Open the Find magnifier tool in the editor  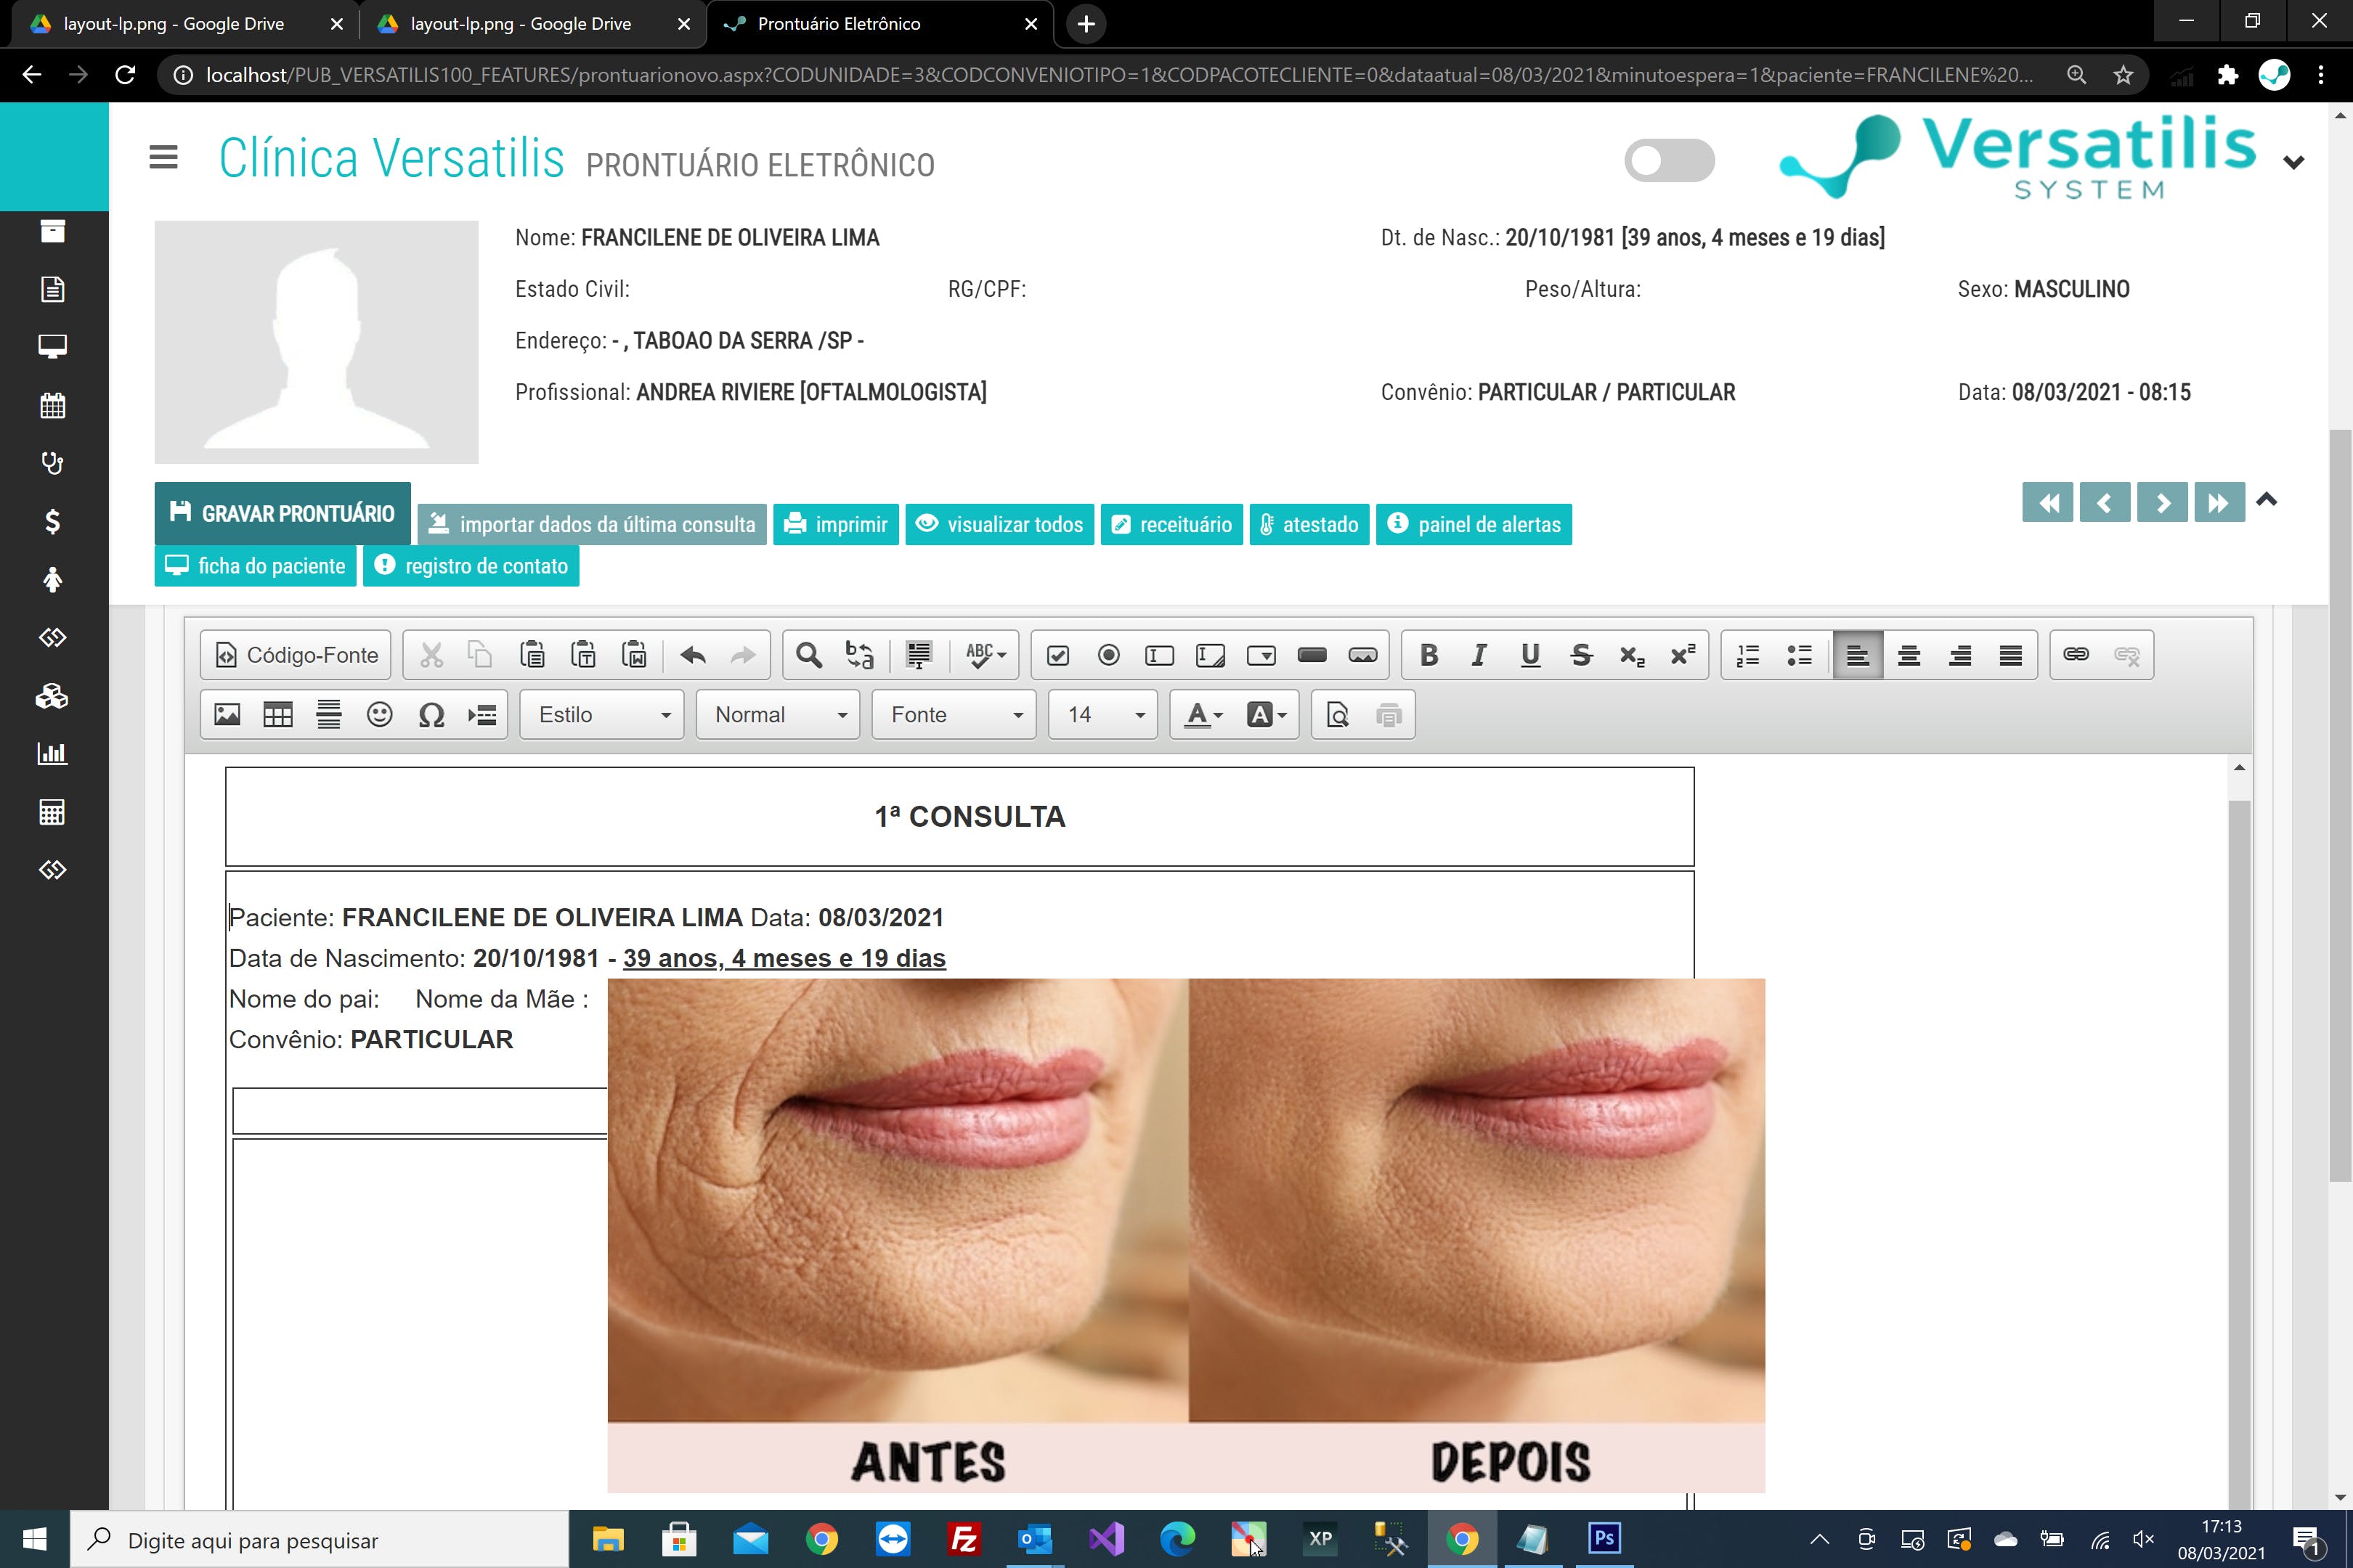pos(808,655)
